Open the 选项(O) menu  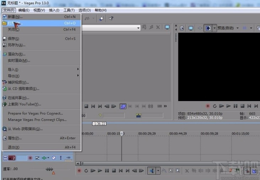pyautogui.click(x=85, y=10)
